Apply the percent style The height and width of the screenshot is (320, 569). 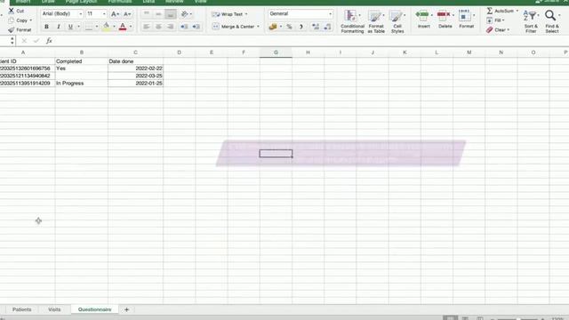[x=289, y=27]
